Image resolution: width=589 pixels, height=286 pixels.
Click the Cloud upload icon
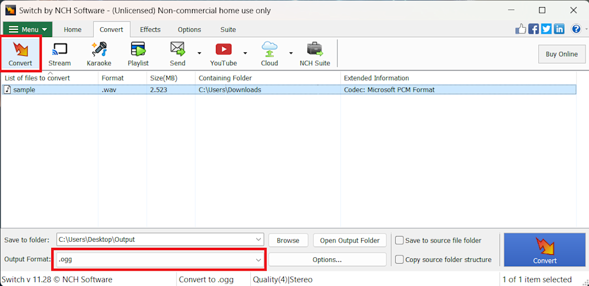point(269,49)
